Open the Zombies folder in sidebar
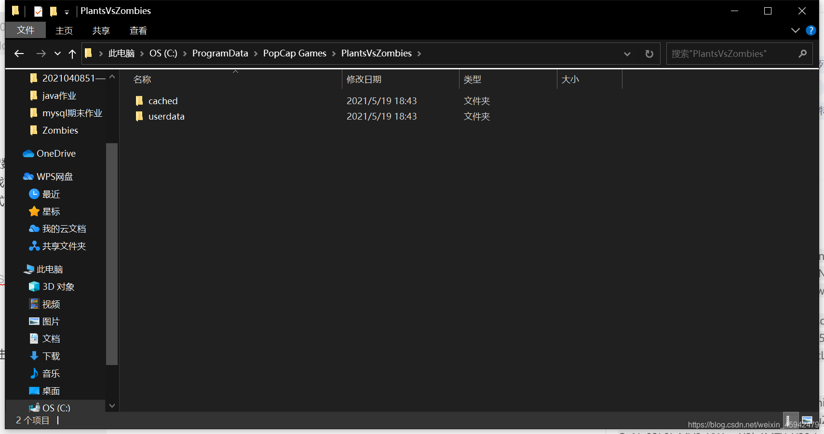Image resolution: width=824 pixels, height=434 pixels. (54, 130)
